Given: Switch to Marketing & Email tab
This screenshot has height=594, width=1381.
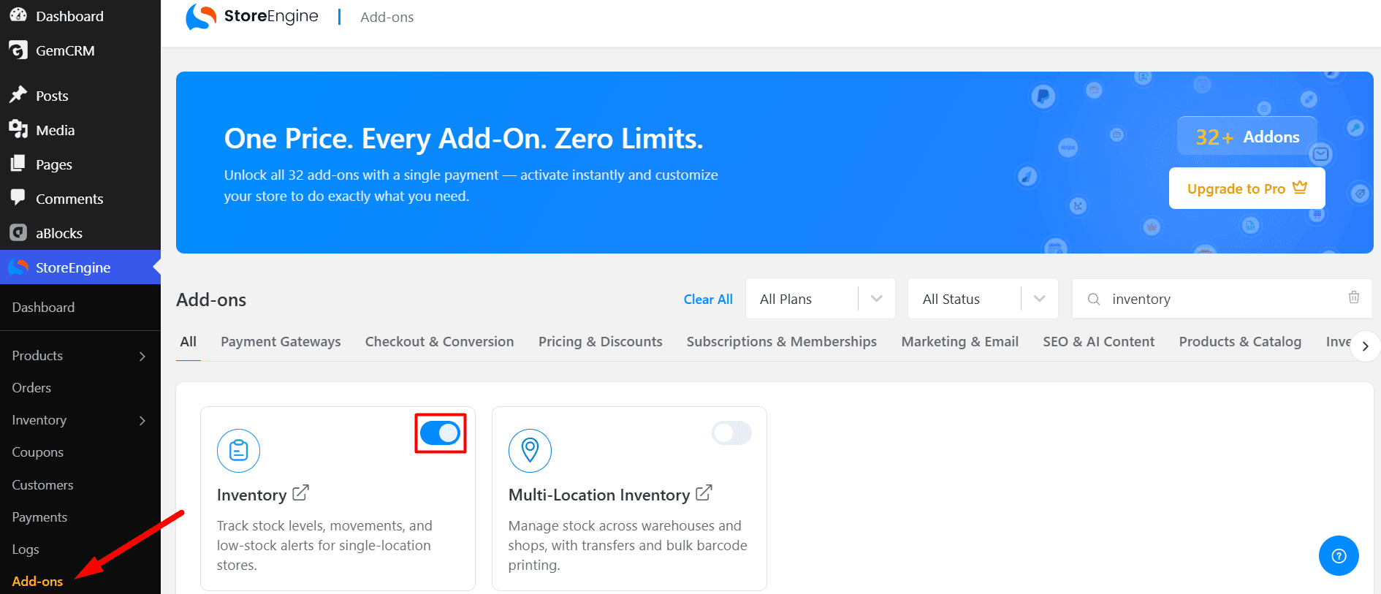Looking at the screenshot, I should pos(960,341).
